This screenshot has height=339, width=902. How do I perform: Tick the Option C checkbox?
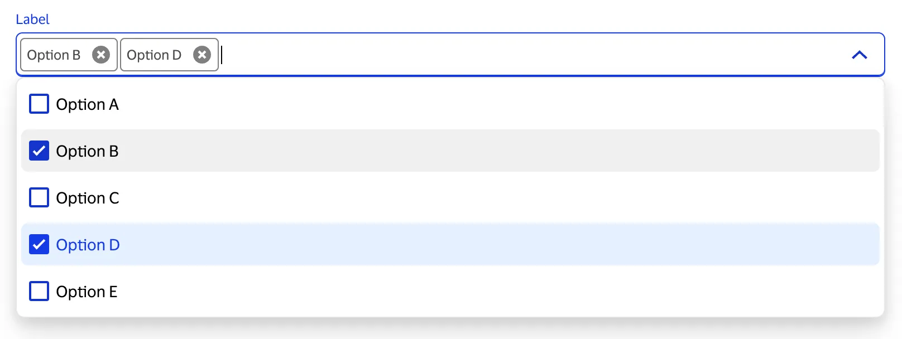click(x=39, y=197)
